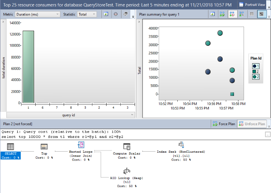Click the Index Seek (NonClustered) operator
271x193 pixels.
click(x=181, y=145)
